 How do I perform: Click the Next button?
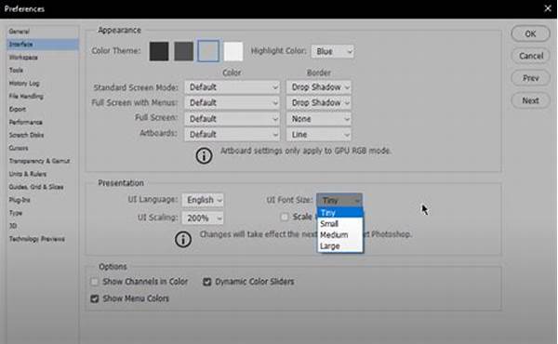tap(530, 100)
